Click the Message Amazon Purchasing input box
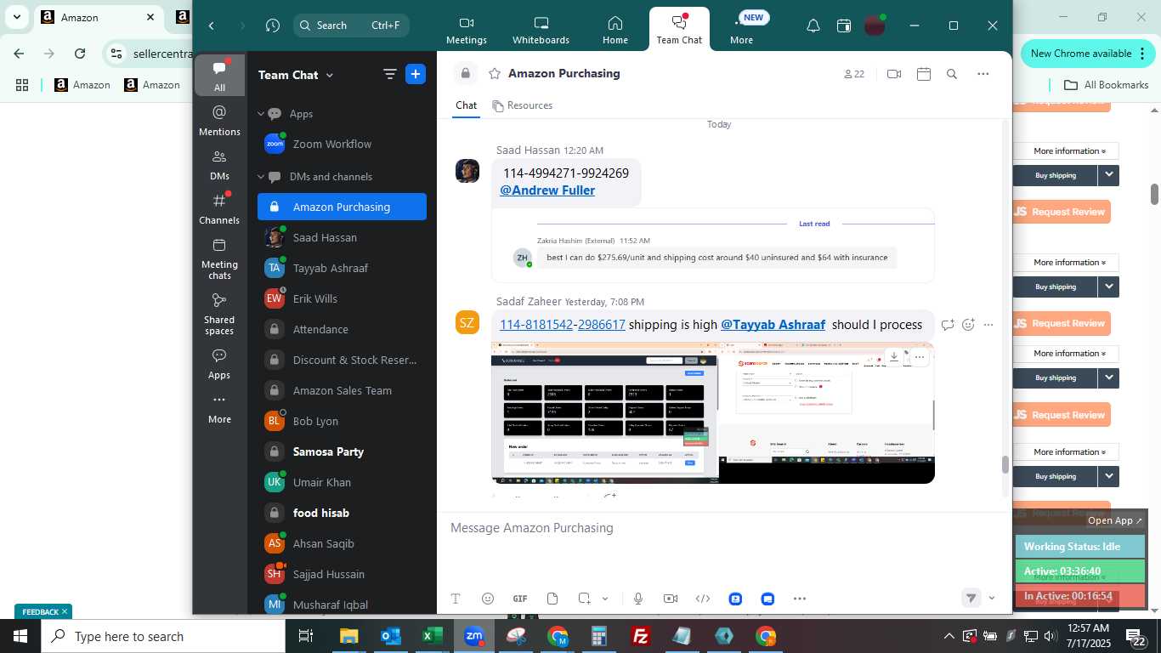1161x653 pixels. pyautogui.click(x=722, y=528)
